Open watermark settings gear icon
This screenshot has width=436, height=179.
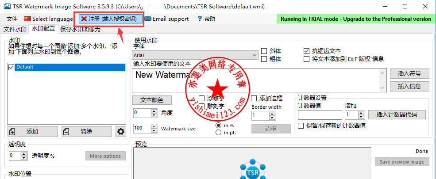[121, 132]
